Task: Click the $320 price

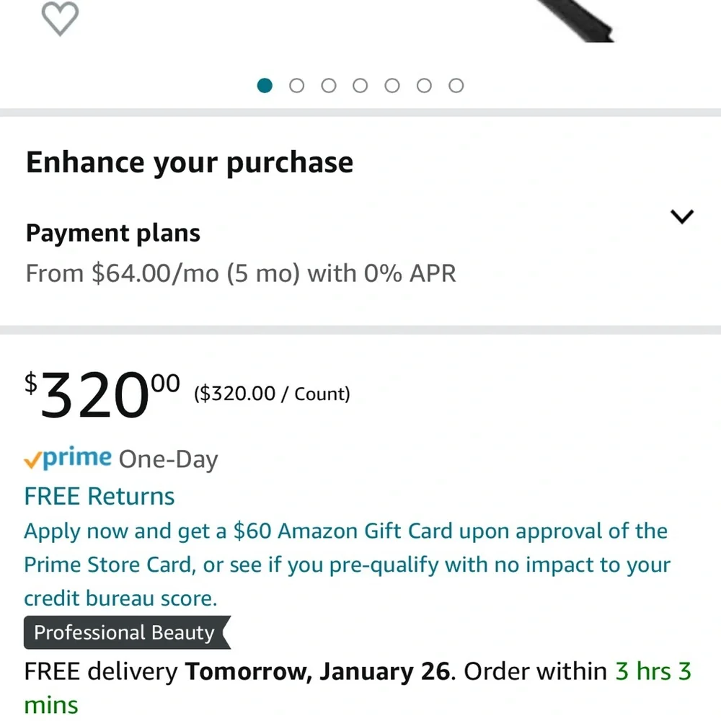Action: (102, 396)
